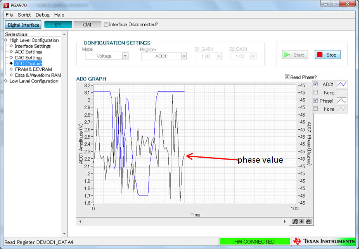Uncheck the ADC1 plot visibility checkbox
Image resolution: width=360 pixels, height=249 pixels.
[315, 84]
